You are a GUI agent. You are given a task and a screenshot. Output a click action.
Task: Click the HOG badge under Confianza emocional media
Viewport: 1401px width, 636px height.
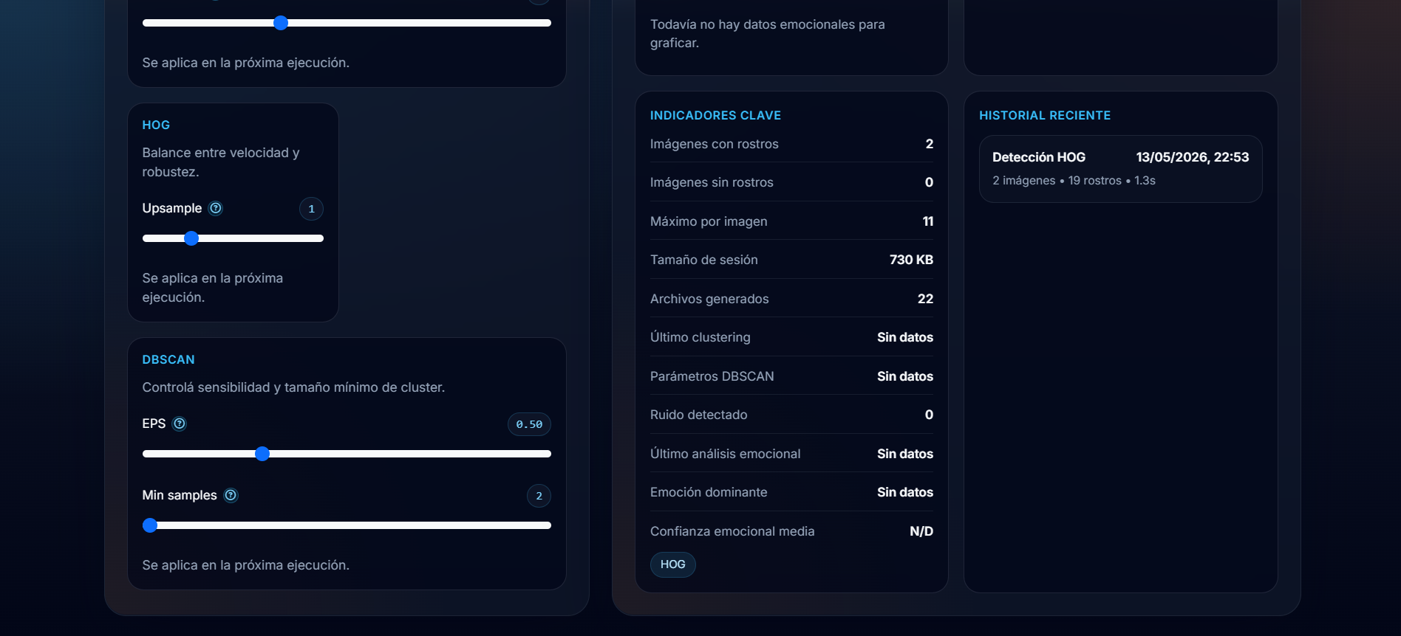pyautogui.click(x=673, y=564)
